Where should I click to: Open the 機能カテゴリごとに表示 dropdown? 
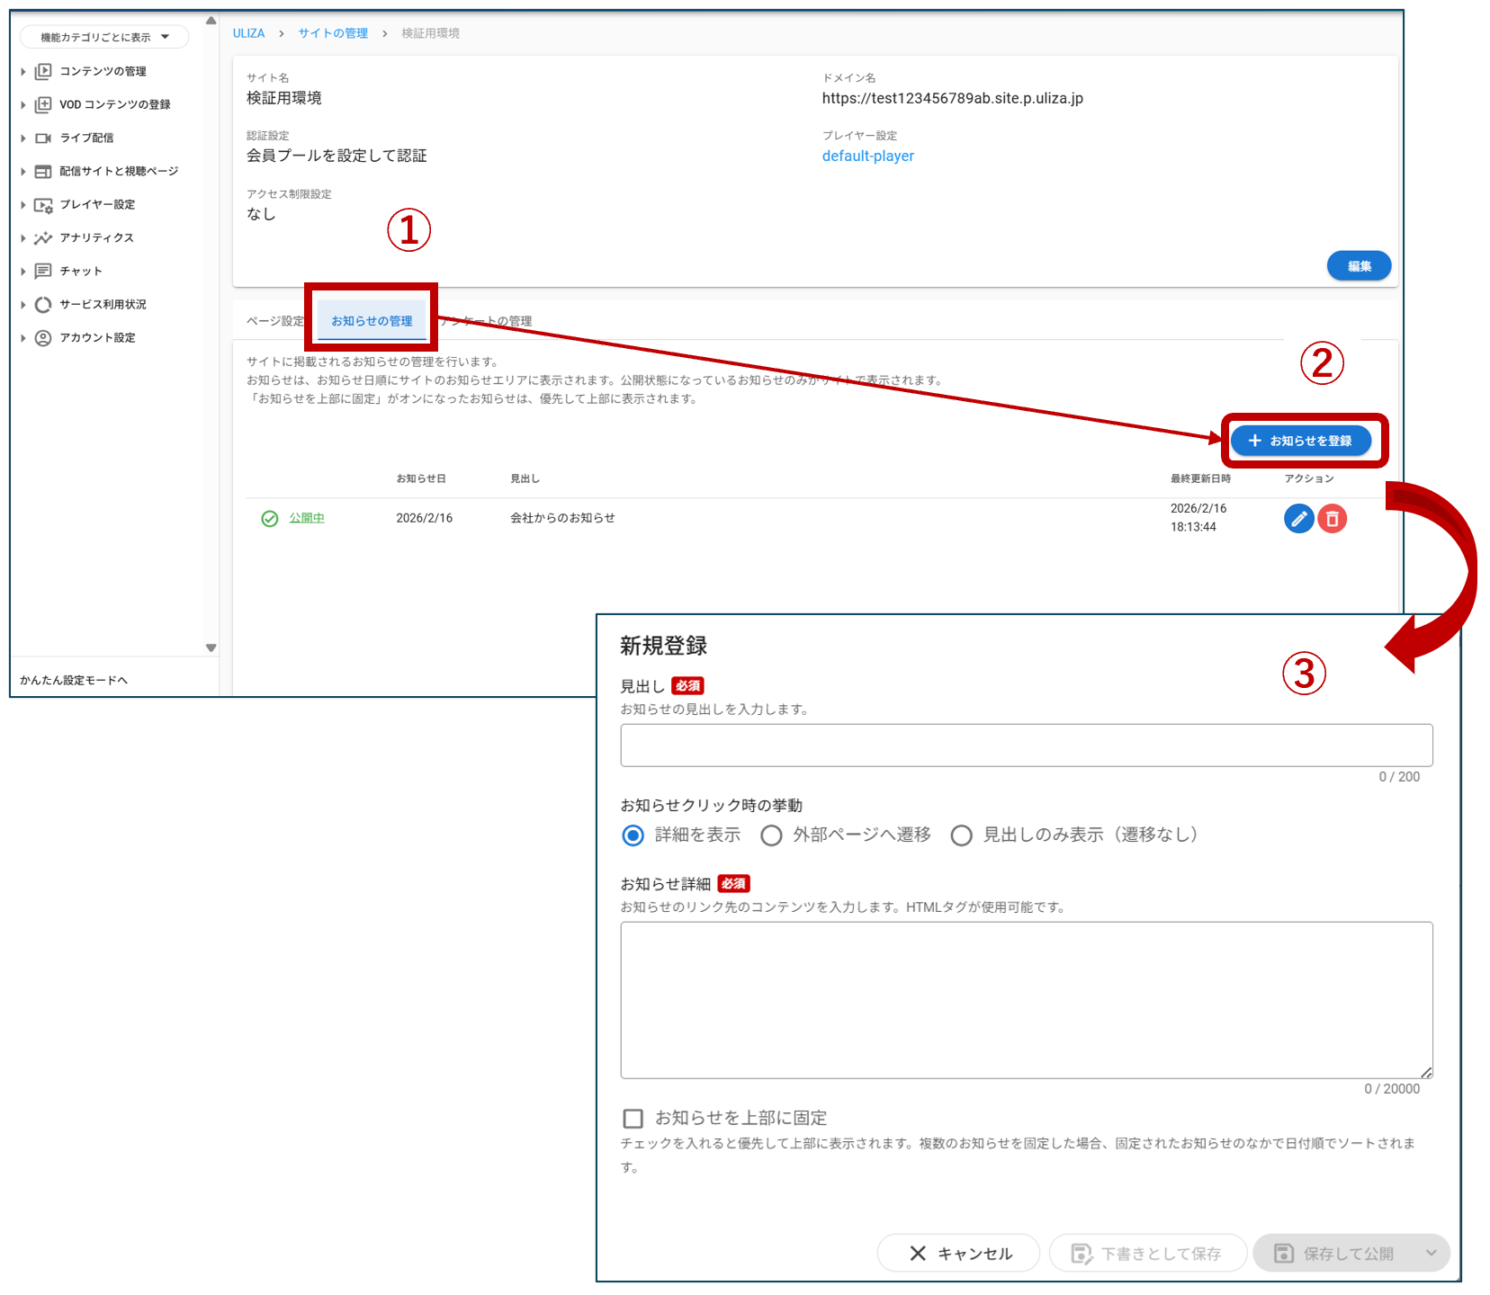click(x=104, y=37)
